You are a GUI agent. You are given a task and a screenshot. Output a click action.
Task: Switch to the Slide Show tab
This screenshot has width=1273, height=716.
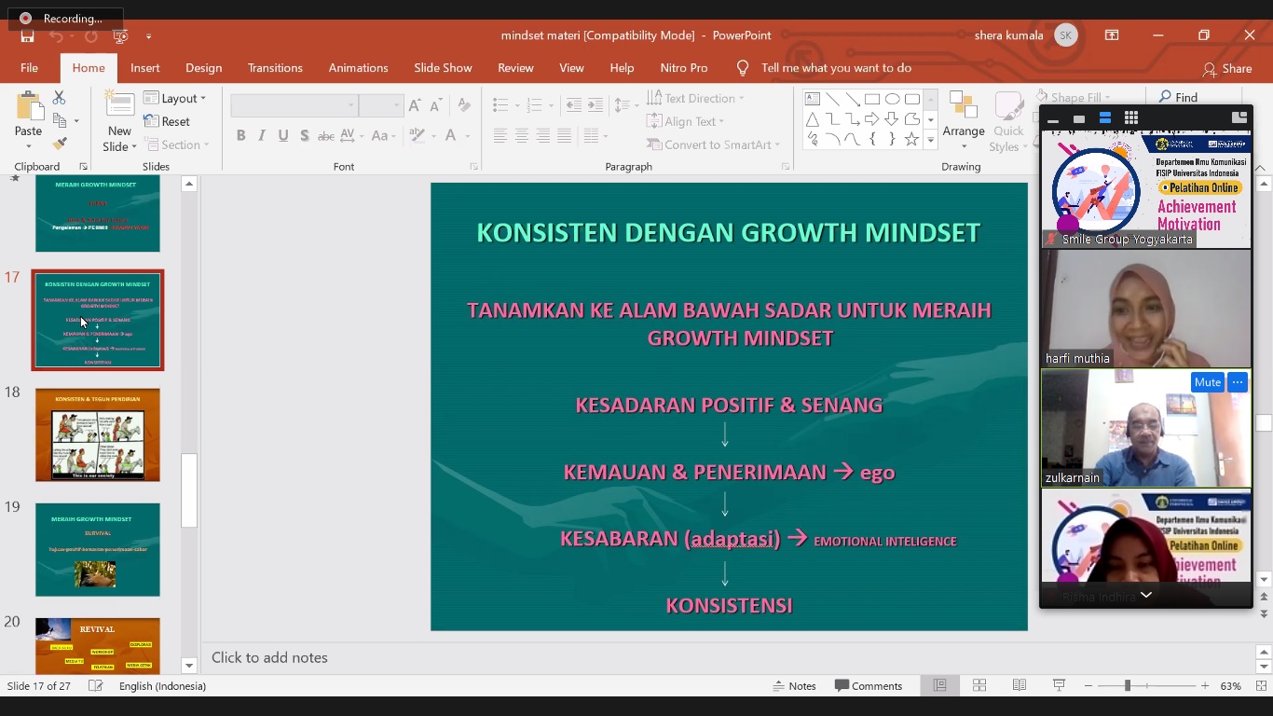point(443,68)
